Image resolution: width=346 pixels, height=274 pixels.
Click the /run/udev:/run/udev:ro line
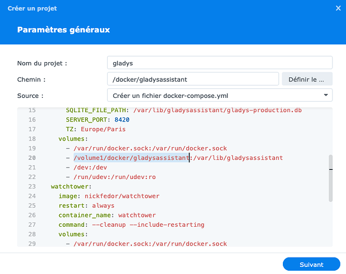[115, 177]
